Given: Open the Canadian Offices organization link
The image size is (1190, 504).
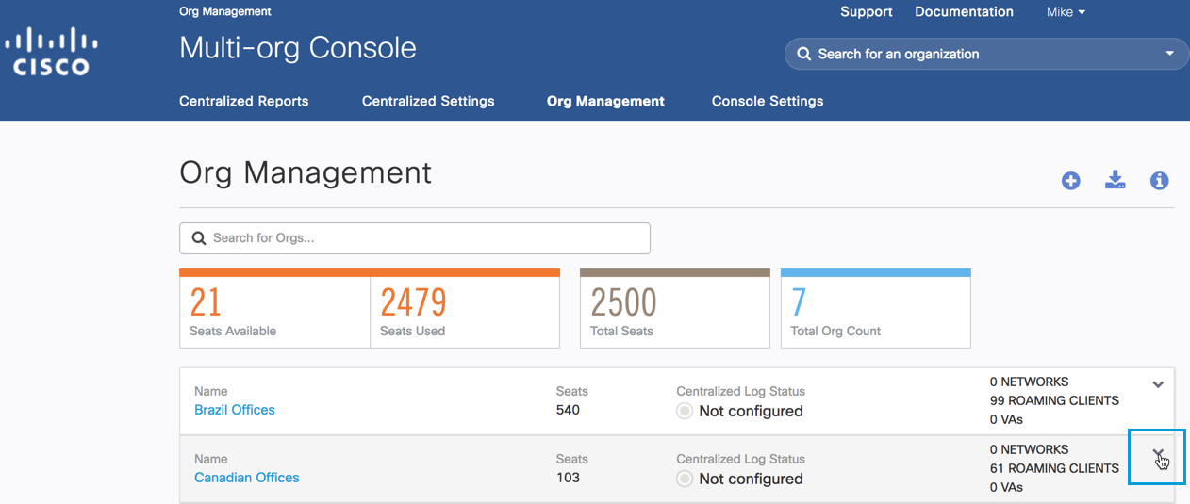Looking at the screenshot, I should [247, 478].
